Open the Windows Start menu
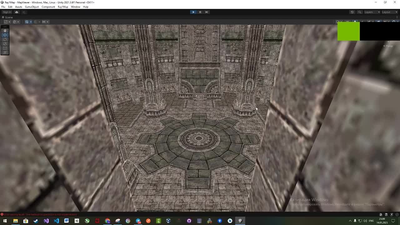Viewport: 400px width, 225px height. pyautogui.click(x=5, y=221)
